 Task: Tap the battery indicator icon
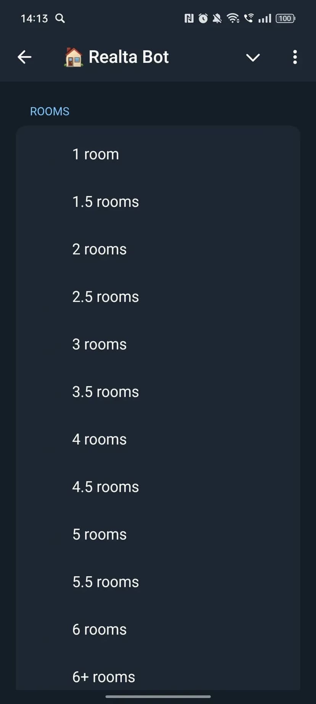(x=285, y=18)
